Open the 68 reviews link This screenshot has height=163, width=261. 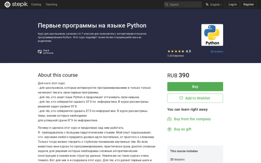click(x=217, y=52)
